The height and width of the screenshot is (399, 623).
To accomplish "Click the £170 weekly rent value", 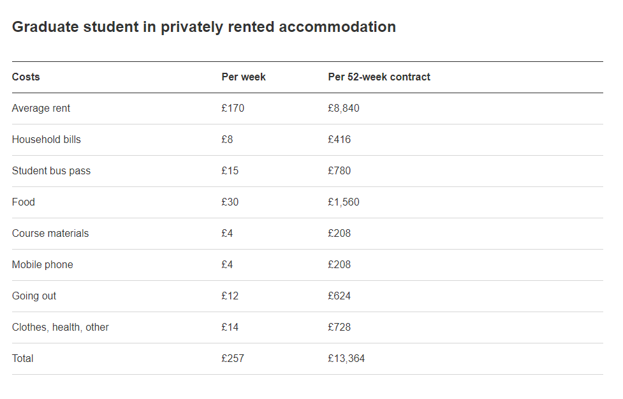I will click(x=233, y=109).
